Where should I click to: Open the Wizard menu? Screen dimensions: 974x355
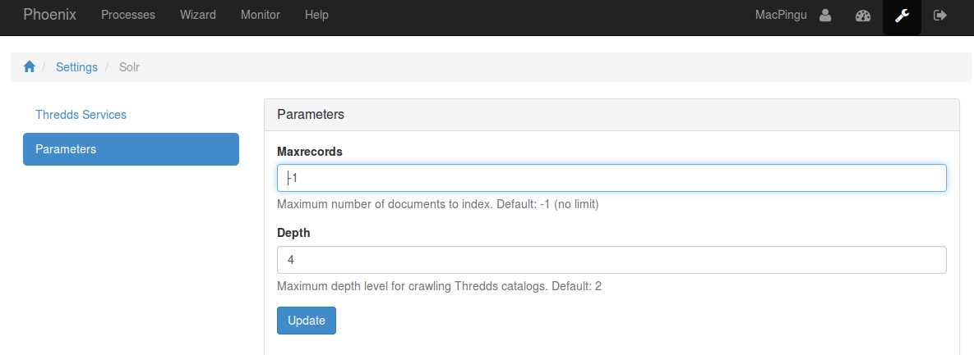tap(197, 15)
